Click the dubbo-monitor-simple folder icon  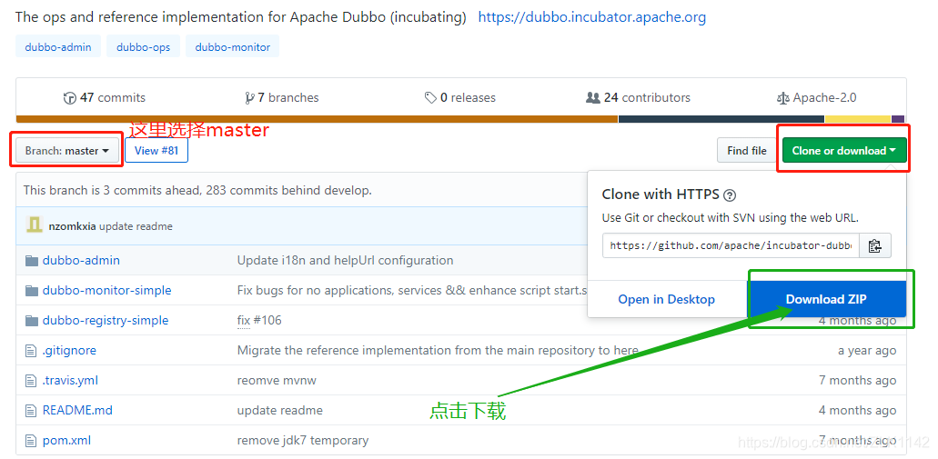click(32, 291)
